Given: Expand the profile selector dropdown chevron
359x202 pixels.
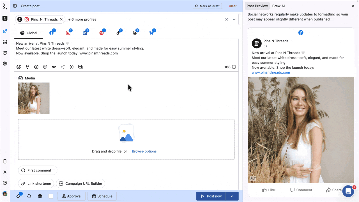Looking at the screenshot, I should pyautogui.click(x=234, y=19).
